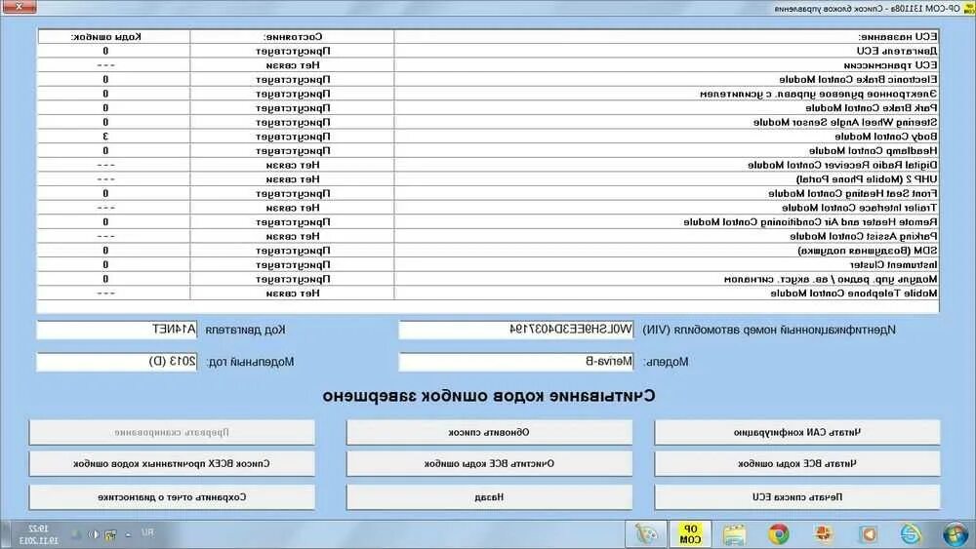Click 'Печать списка ECU' button
This screenshot has height=549, width=976.
pyautogui.click(x=796, y=496)
